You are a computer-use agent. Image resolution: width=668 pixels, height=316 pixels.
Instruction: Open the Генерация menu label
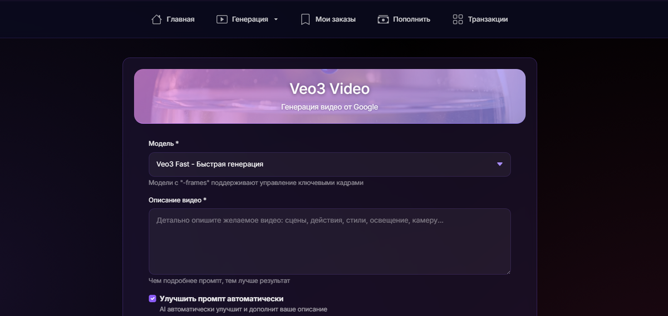click(250, 19)
